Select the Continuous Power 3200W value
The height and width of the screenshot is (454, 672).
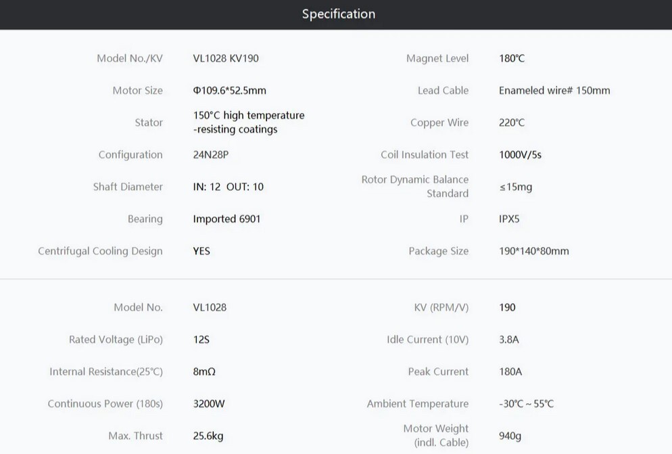coord(209,404)
